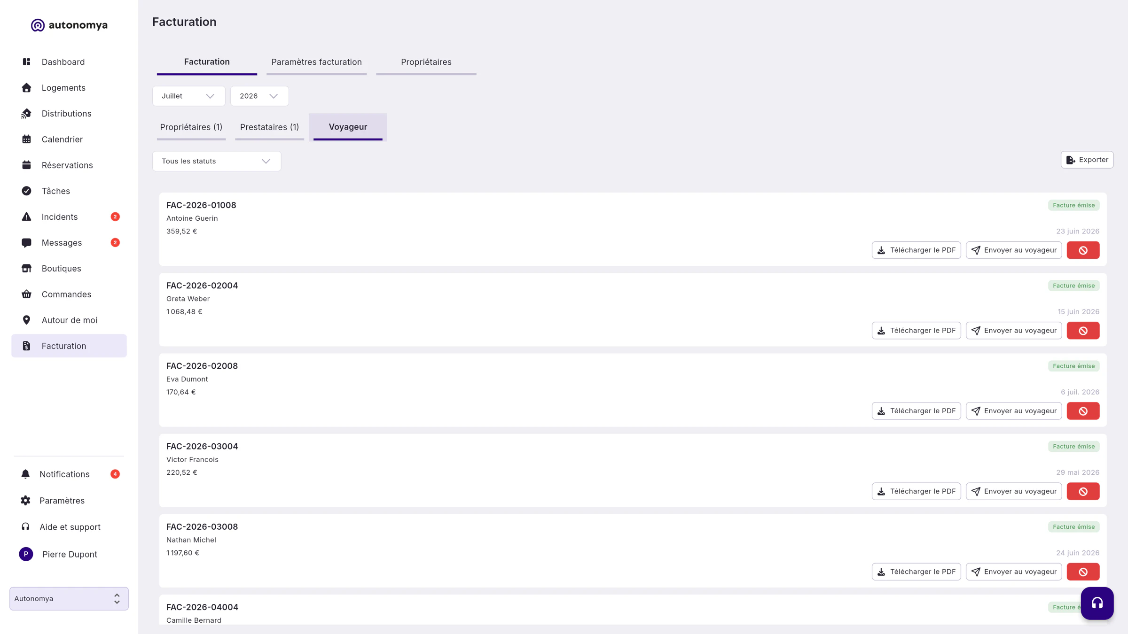Click the Aide et support headset icon
The height and width of the screenshot is (634, 1128).
25,527
